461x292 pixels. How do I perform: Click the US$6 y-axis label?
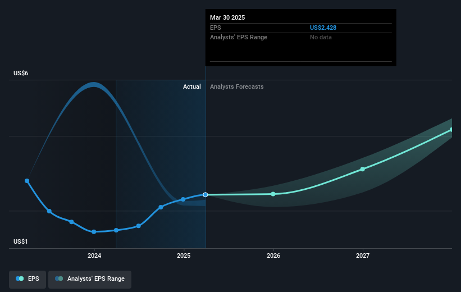(x=21, y=73)
